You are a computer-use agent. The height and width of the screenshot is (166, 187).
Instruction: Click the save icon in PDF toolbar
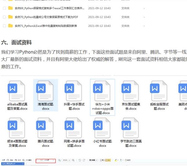(x=8, y=160)
